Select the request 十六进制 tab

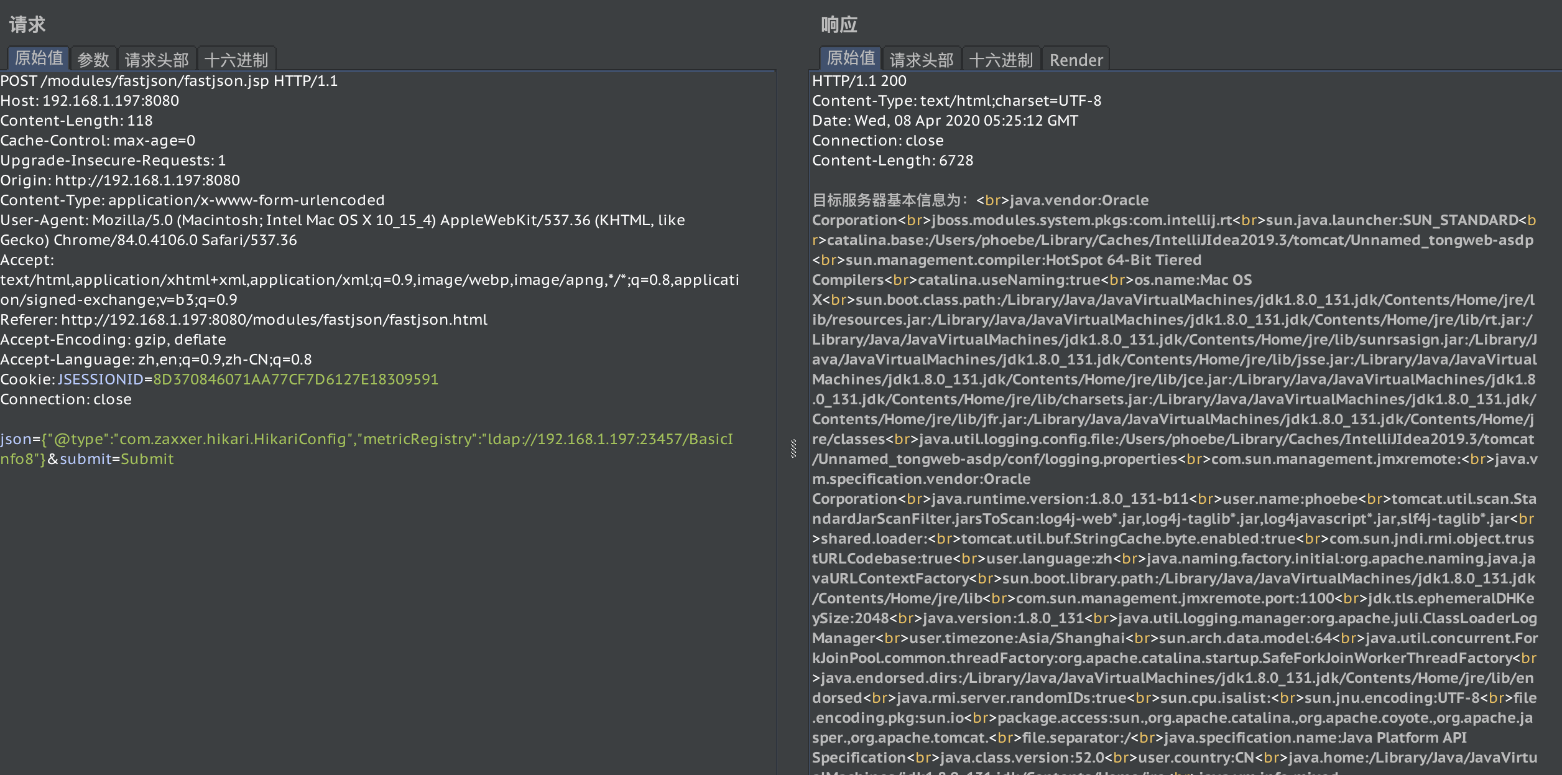pyautogui.click(x=236, y=60)
